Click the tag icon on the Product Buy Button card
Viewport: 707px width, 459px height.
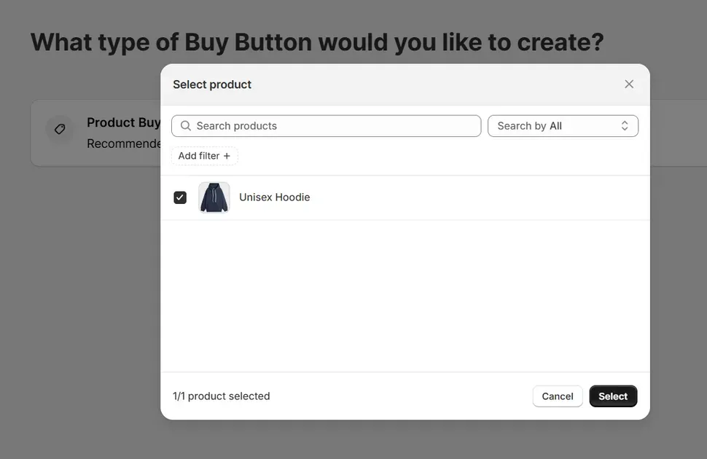tap(59, 129)
